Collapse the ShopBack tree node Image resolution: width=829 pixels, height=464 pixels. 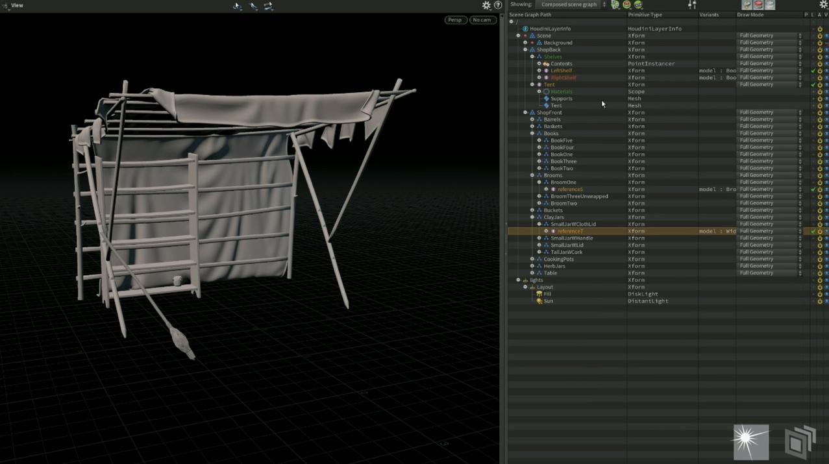[x=525, y=49]
